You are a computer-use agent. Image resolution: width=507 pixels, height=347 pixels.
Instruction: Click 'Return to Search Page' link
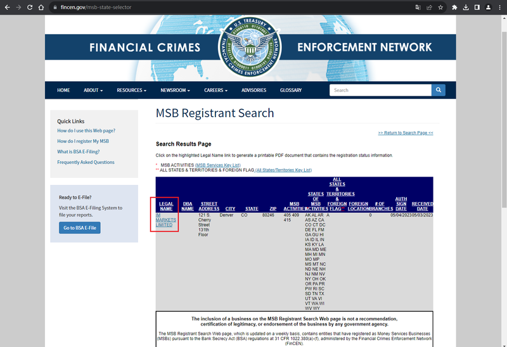pyautogui.click(x=406, y=133)
